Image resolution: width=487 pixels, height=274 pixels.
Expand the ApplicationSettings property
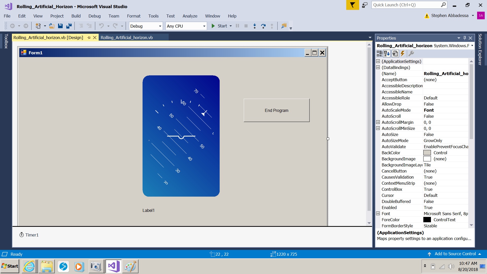coord(378,61)
